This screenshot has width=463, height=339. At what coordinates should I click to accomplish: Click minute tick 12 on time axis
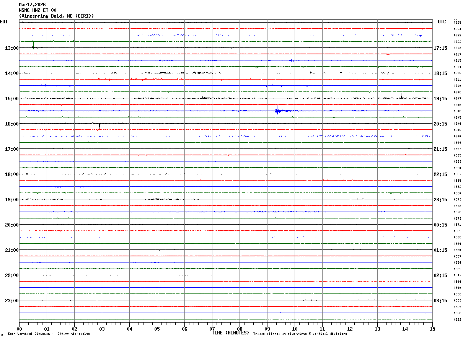350,329
